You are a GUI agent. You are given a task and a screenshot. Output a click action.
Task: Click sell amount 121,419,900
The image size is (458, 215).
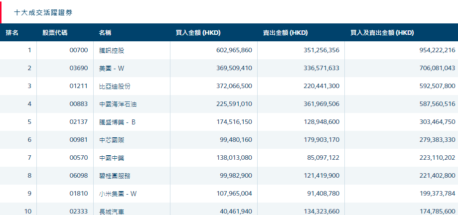pyautogui.click(x=321, y=176)
